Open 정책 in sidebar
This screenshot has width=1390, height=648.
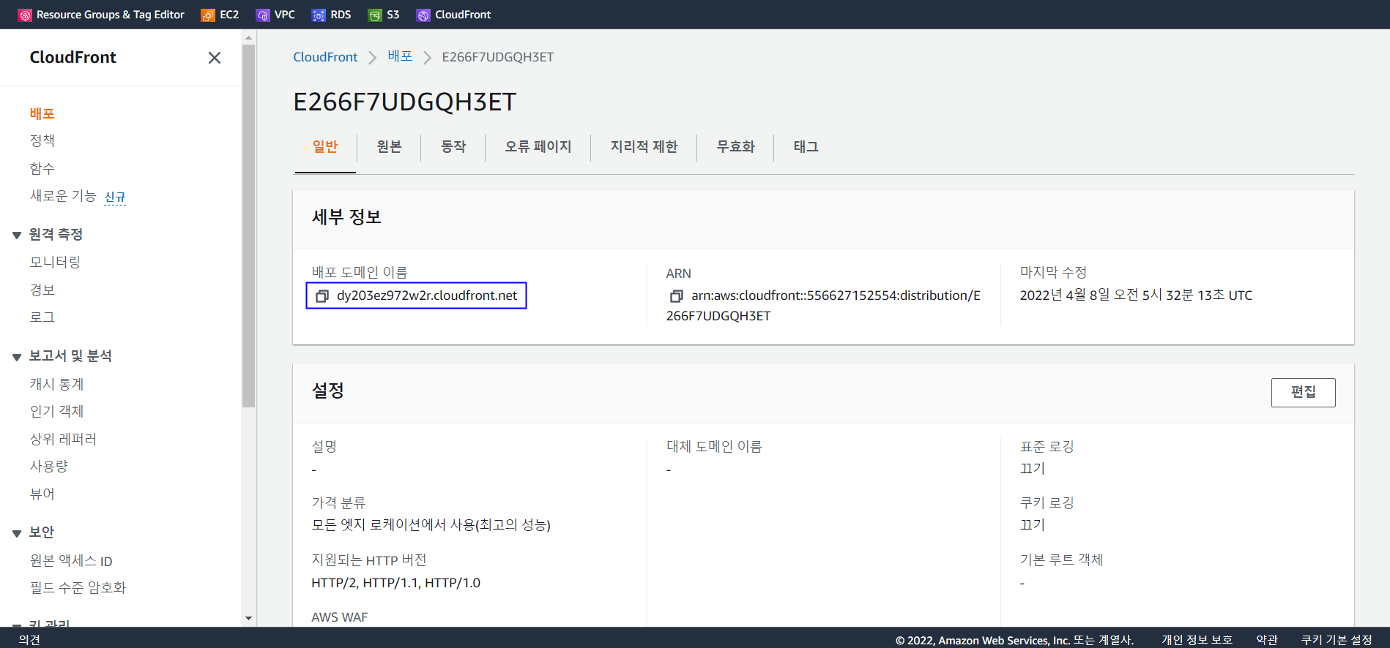pyautogui.click(x=42, y=140)
